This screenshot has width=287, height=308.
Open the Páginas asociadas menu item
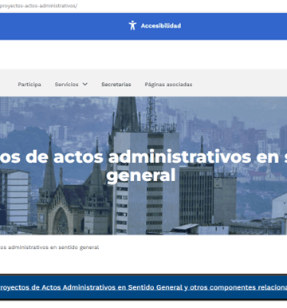(x=168, y=85)
